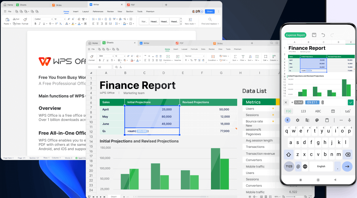Screen dimensions: 357x198
Task: Click the Cell icon in Sheets ribbon
Action: (266, 56)
